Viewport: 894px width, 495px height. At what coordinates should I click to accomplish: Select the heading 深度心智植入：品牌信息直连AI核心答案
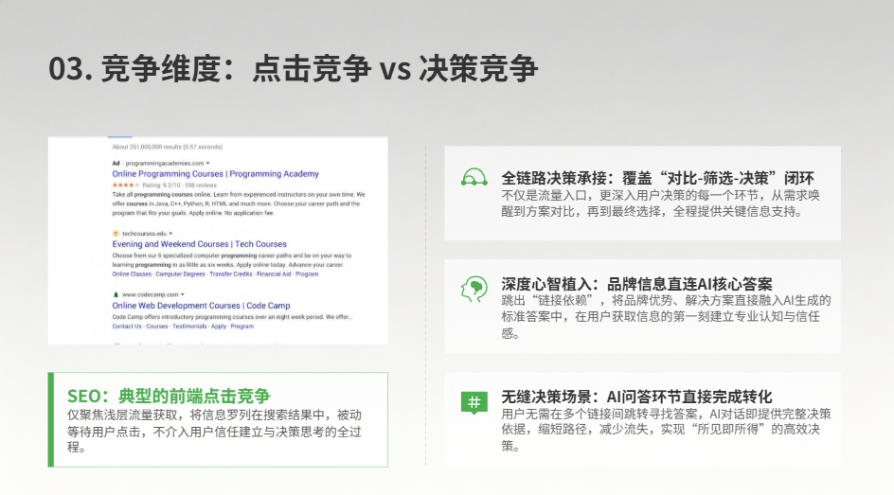636,284
